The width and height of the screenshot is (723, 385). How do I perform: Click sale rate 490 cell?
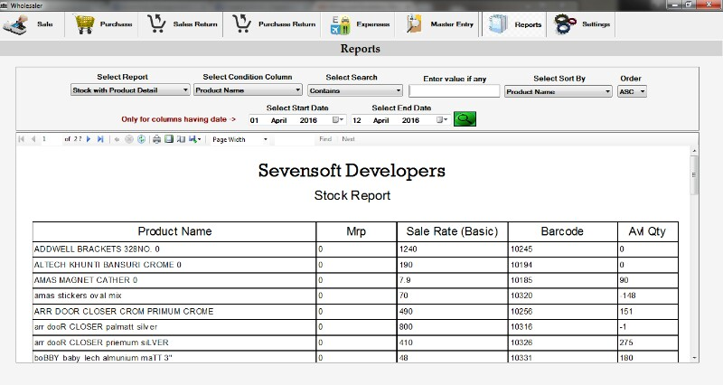[x=453, y=312]
